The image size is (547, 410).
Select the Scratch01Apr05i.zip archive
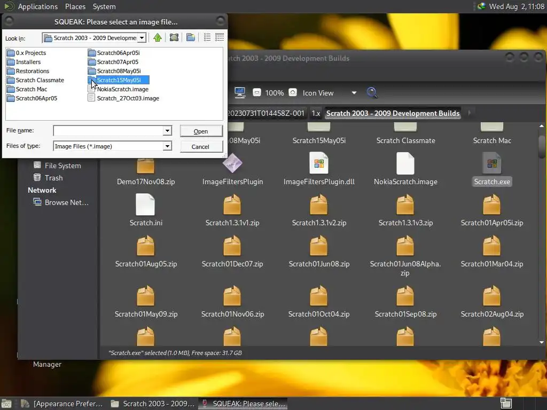pos(492,210)
